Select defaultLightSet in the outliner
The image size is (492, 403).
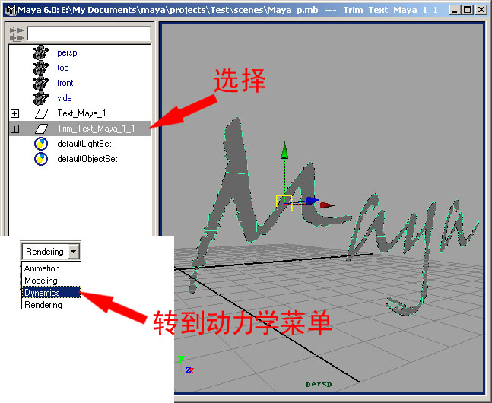click(84, 144)
